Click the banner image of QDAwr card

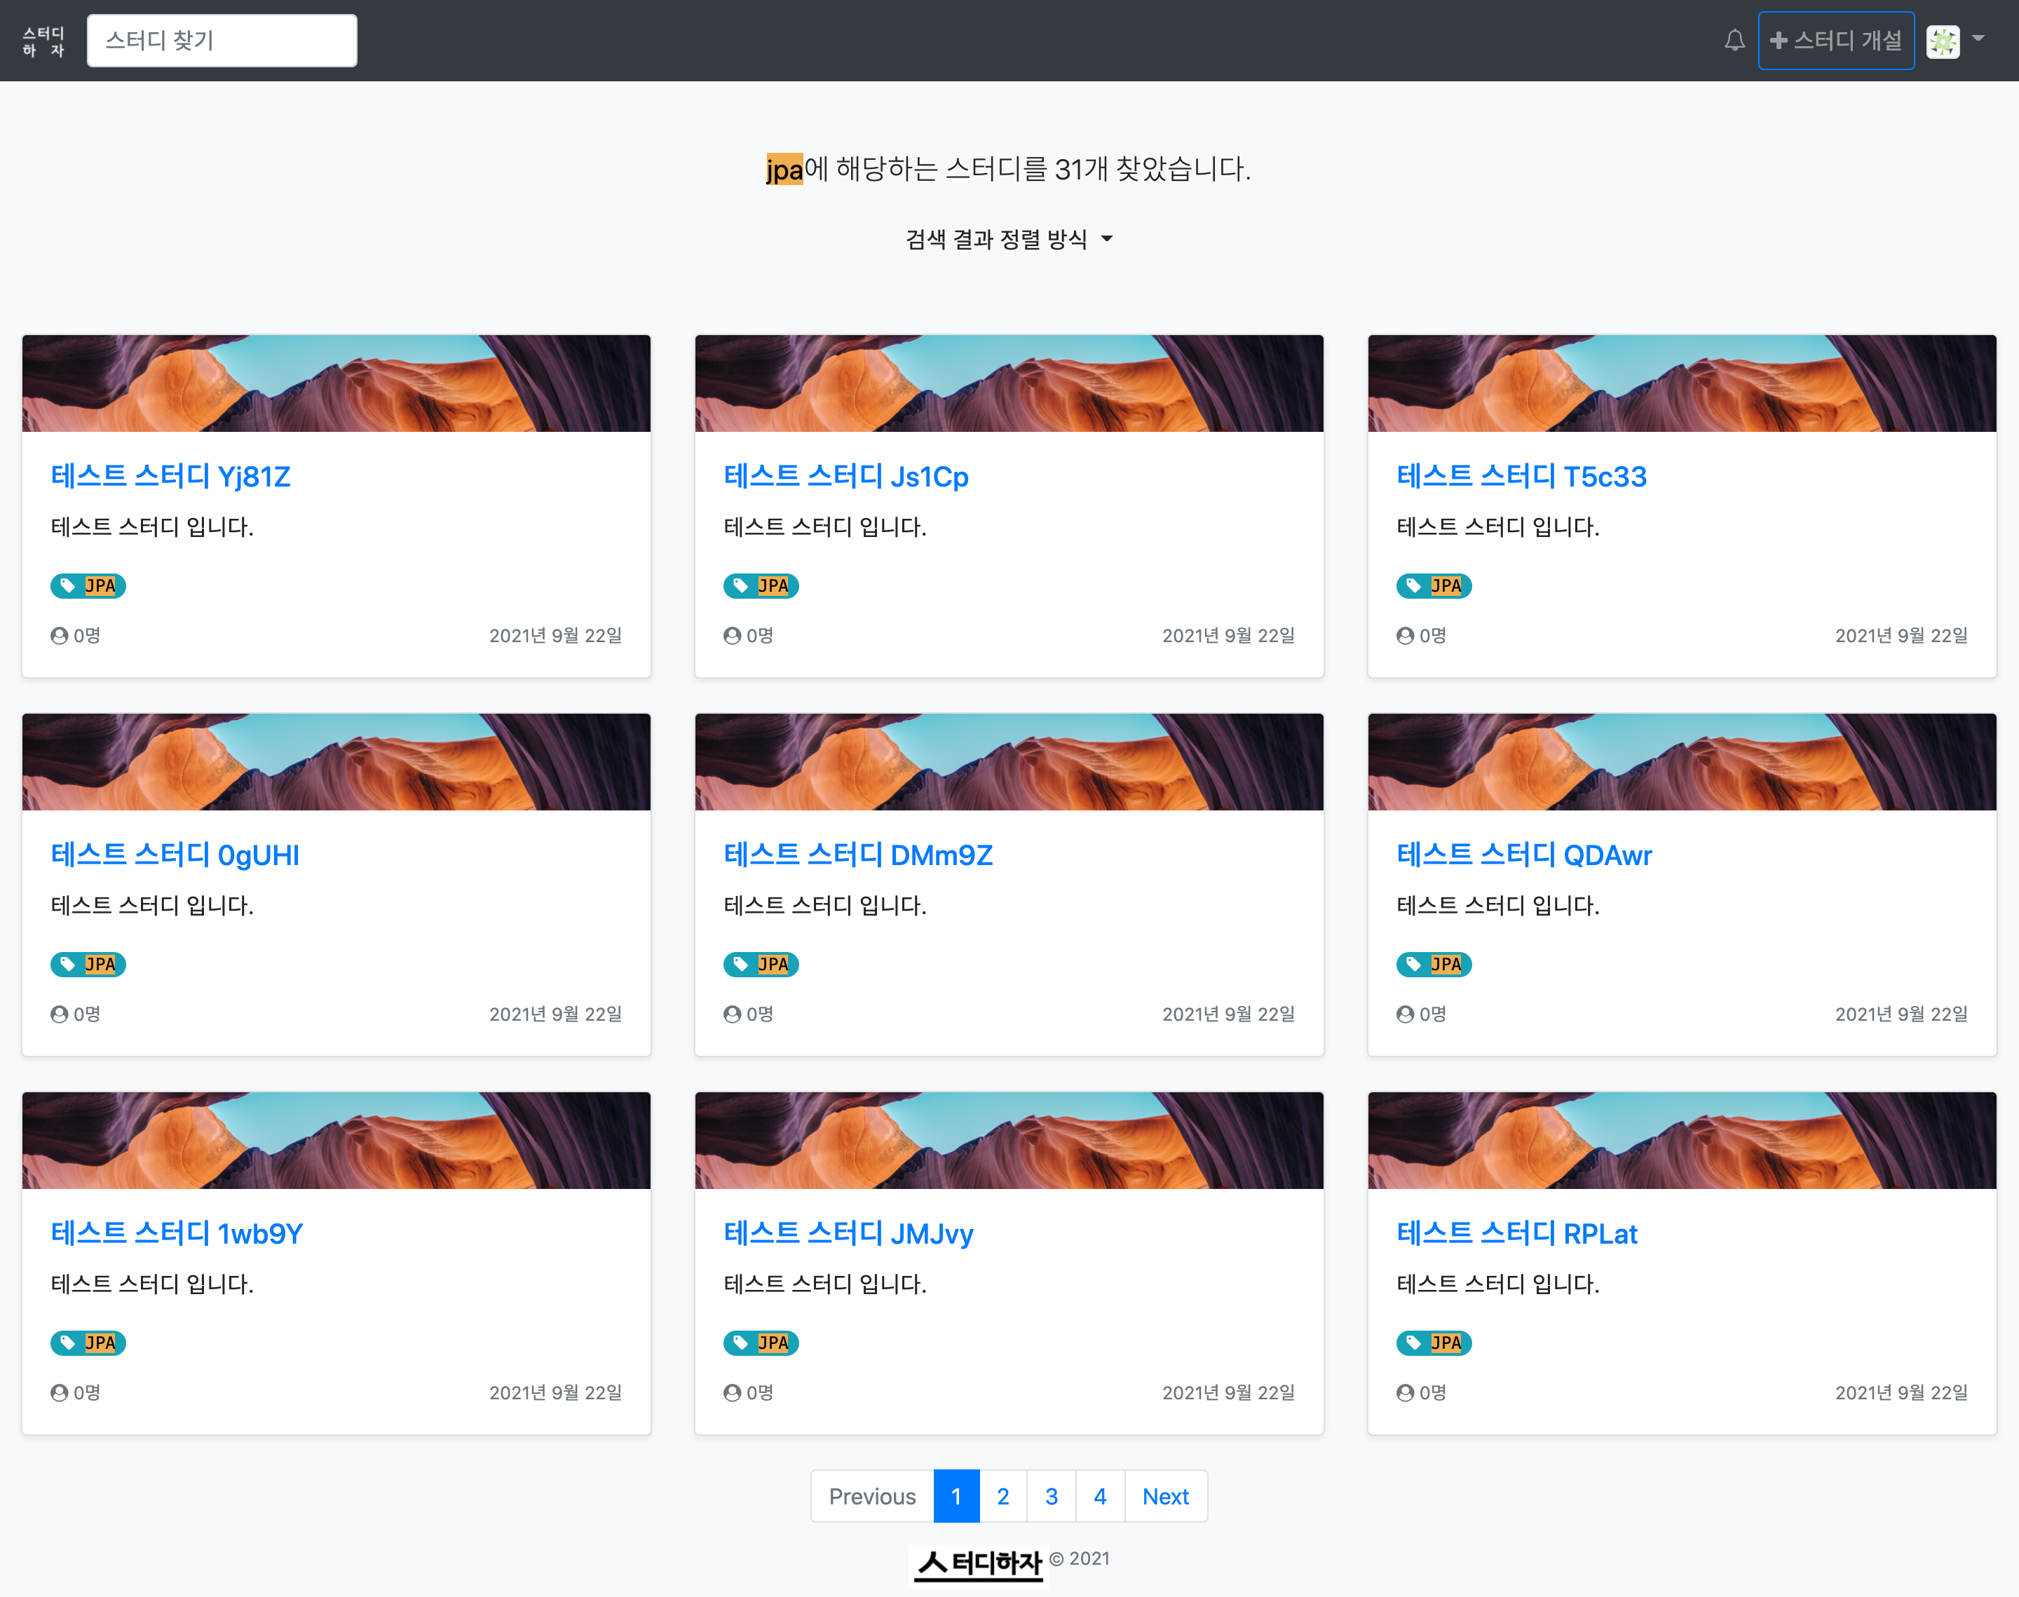(x=1682, y=762)
